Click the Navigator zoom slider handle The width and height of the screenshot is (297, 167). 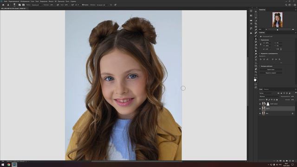coord(278,30)
